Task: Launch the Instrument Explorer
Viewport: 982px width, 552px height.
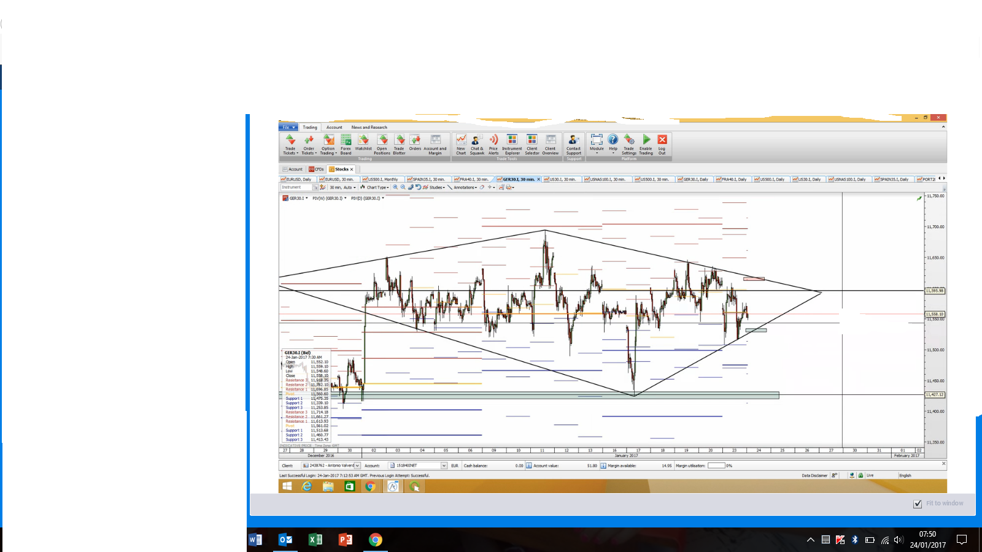Action: coord(512,144)
